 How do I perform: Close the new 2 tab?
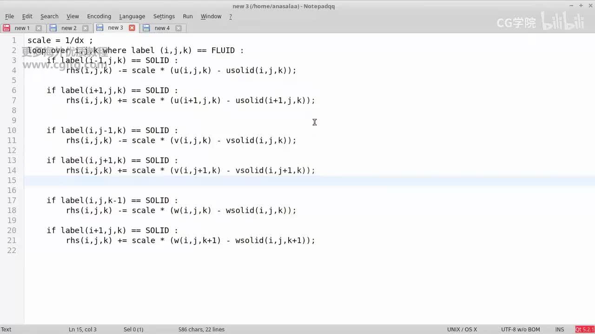coord(85,28)
